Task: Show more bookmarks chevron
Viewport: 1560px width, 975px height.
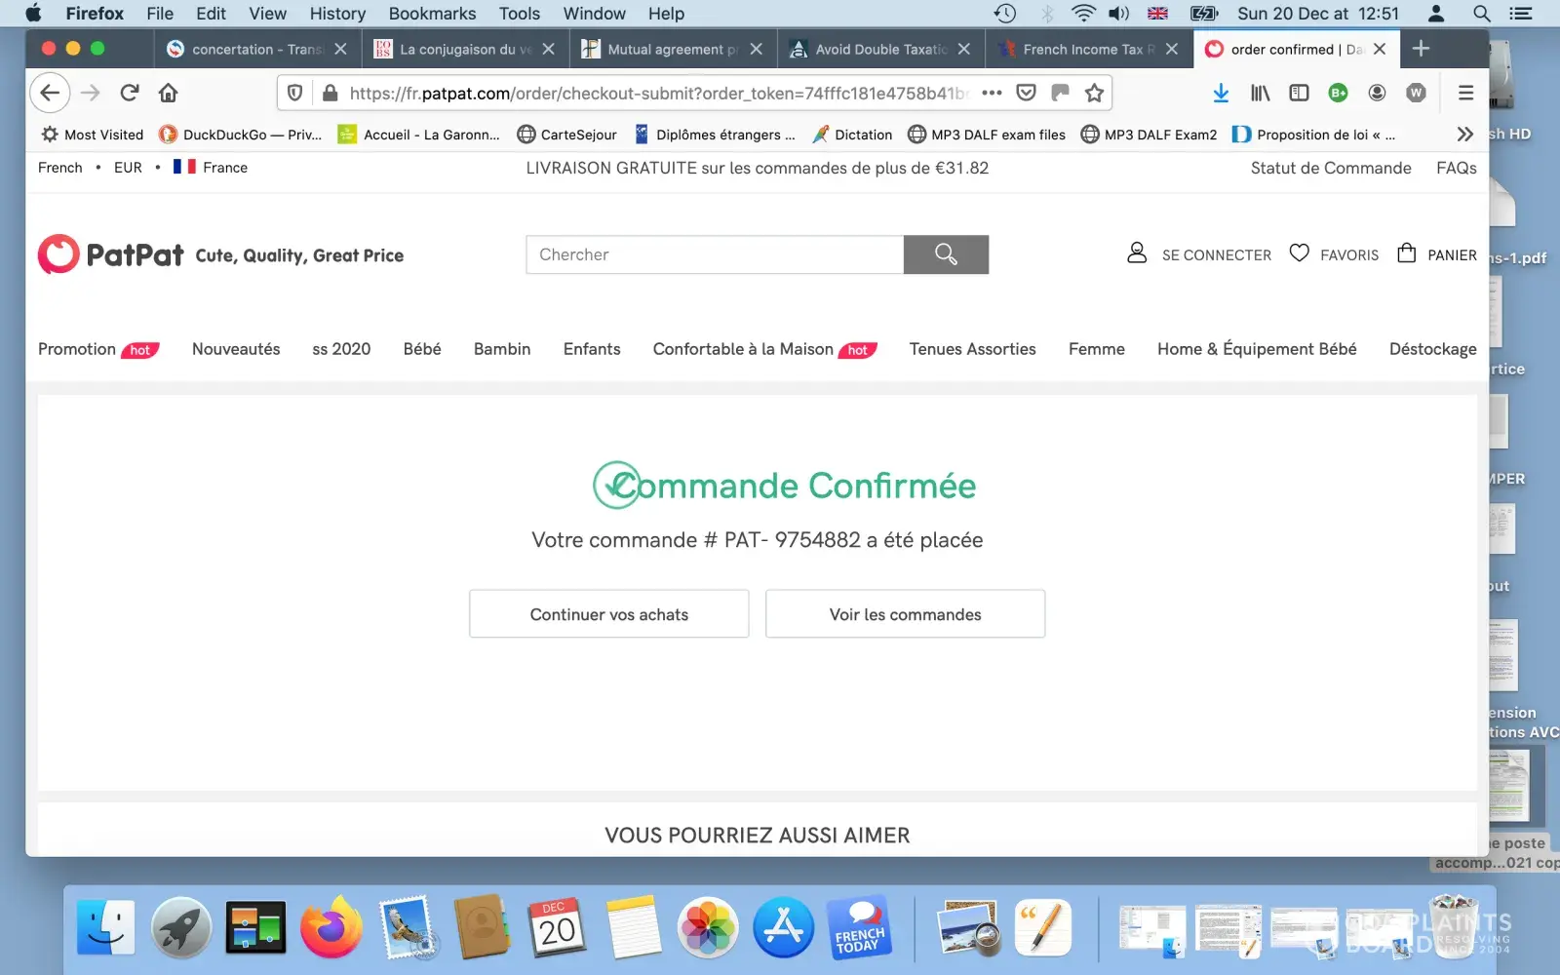Action: click(x=1464, y=135)
